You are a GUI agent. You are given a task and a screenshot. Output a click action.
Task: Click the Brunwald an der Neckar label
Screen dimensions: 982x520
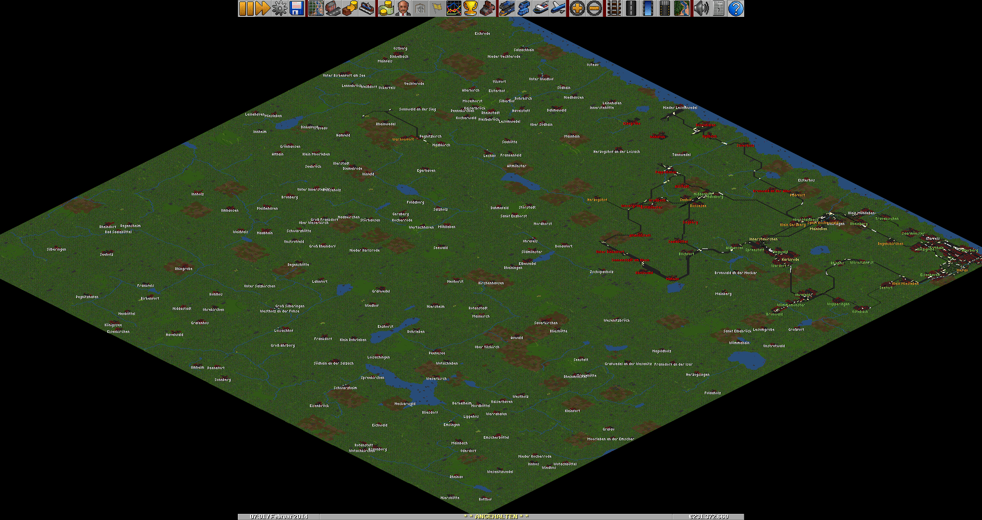point(735,273)
